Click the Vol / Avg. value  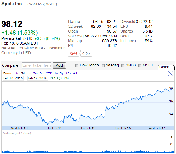pyautogui.click(x=101, y=36)
